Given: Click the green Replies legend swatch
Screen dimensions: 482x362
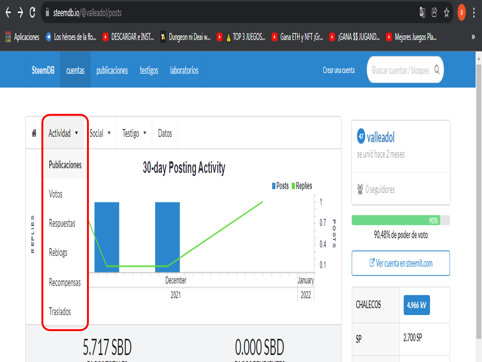Looking at the screenshot, I should [x=293, y=186].
